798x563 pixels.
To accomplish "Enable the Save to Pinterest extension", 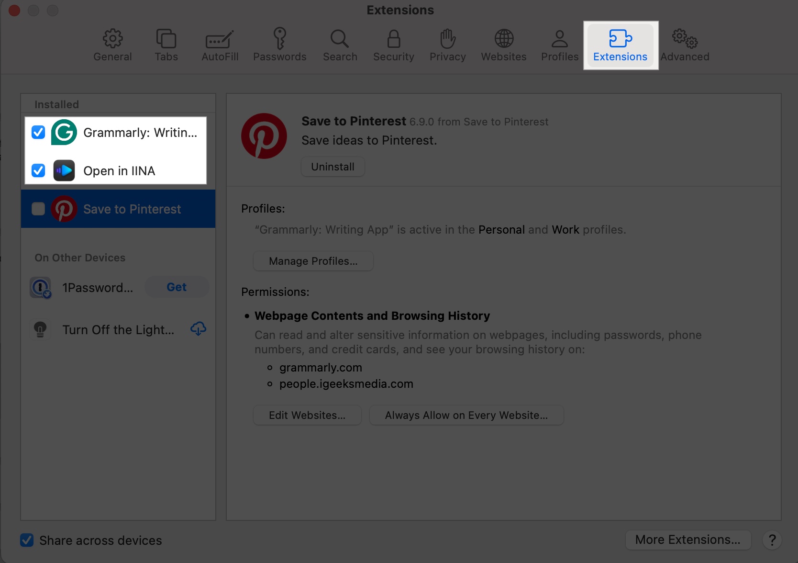I will pos(38,208).
